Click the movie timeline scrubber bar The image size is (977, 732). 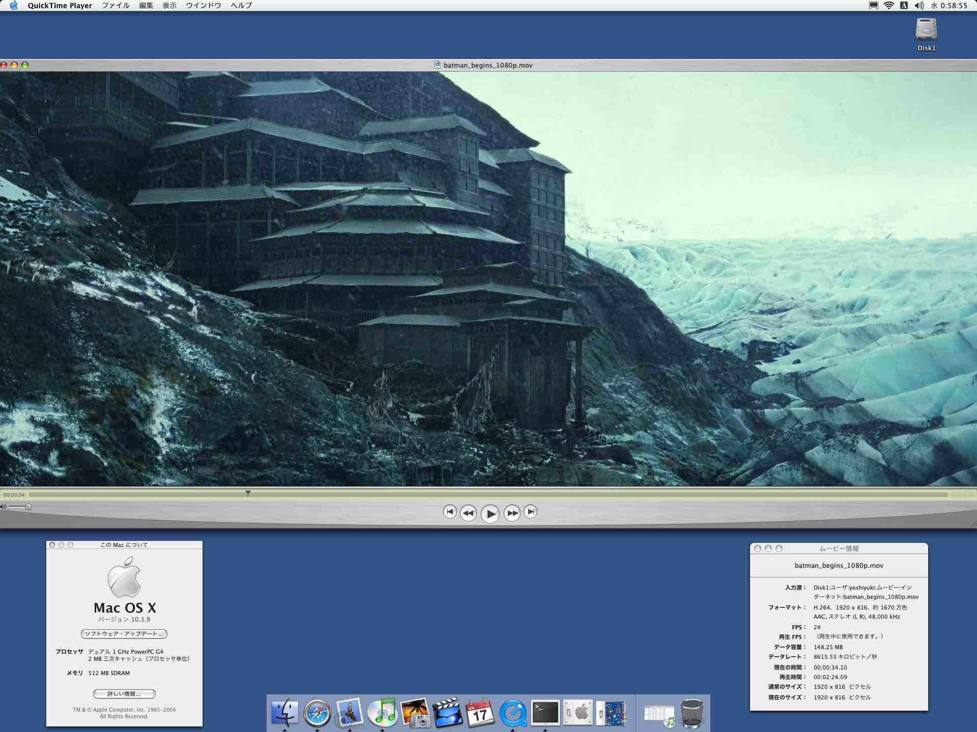[x=489, y=494]
